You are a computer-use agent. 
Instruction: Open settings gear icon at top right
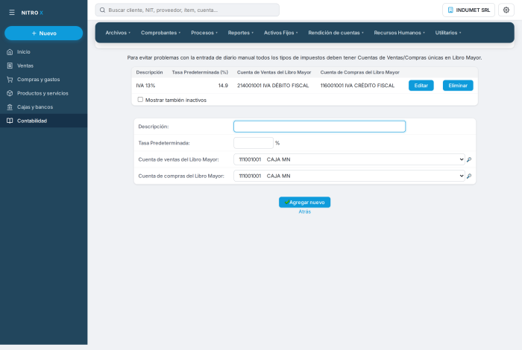pyautogui.click(x=506, y=10)
